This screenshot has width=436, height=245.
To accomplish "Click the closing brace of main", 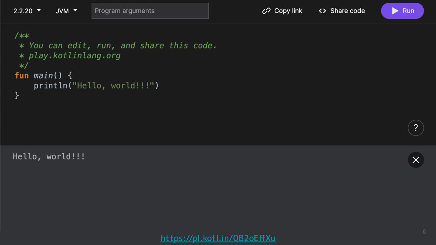I will click(x=17, y=96).
